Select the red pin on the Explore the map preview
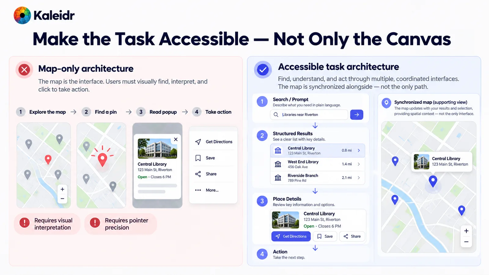Screen dimensions: 489x275 point(48,159)
